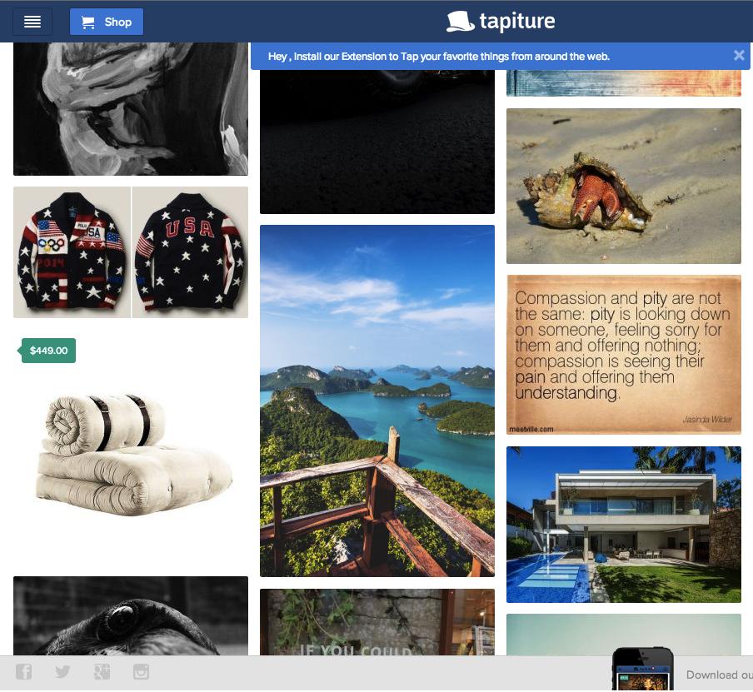This screenshot has height=692, width=753.
Task: Open the hamburger menu icon
Action: (x=32, y=22)
